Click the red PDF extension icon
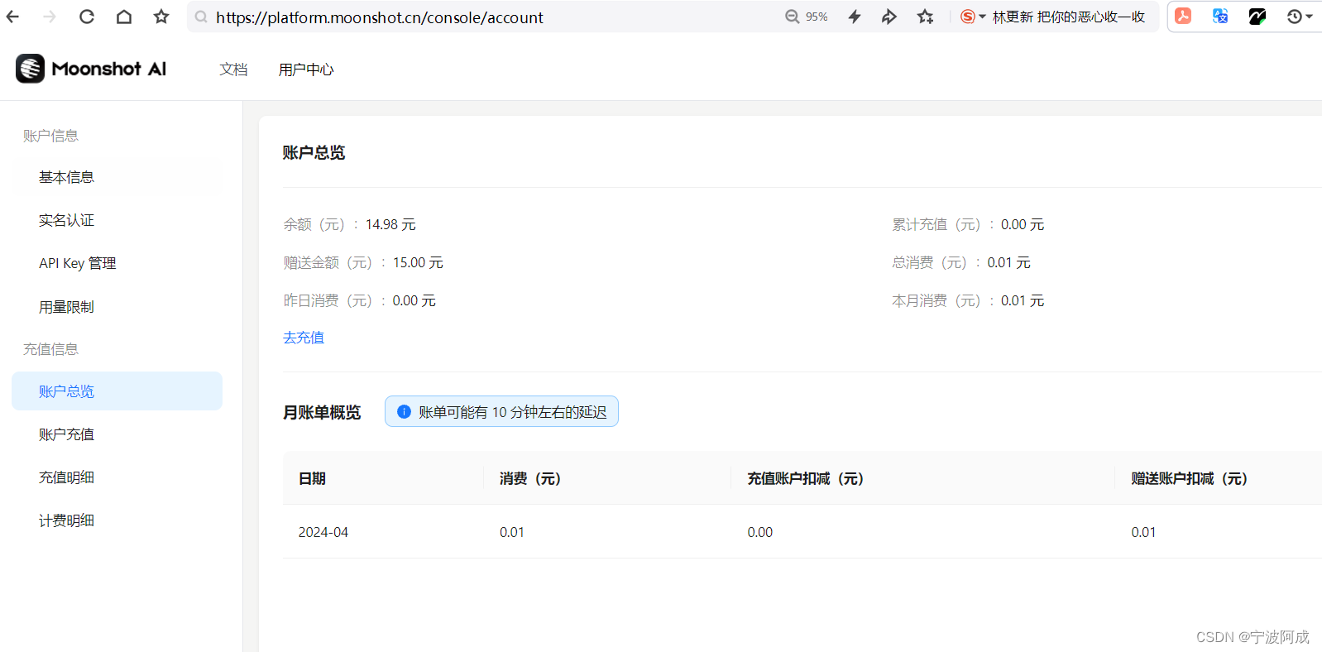This screenshot has width=1322, height=652. (x=1183, y=16)
